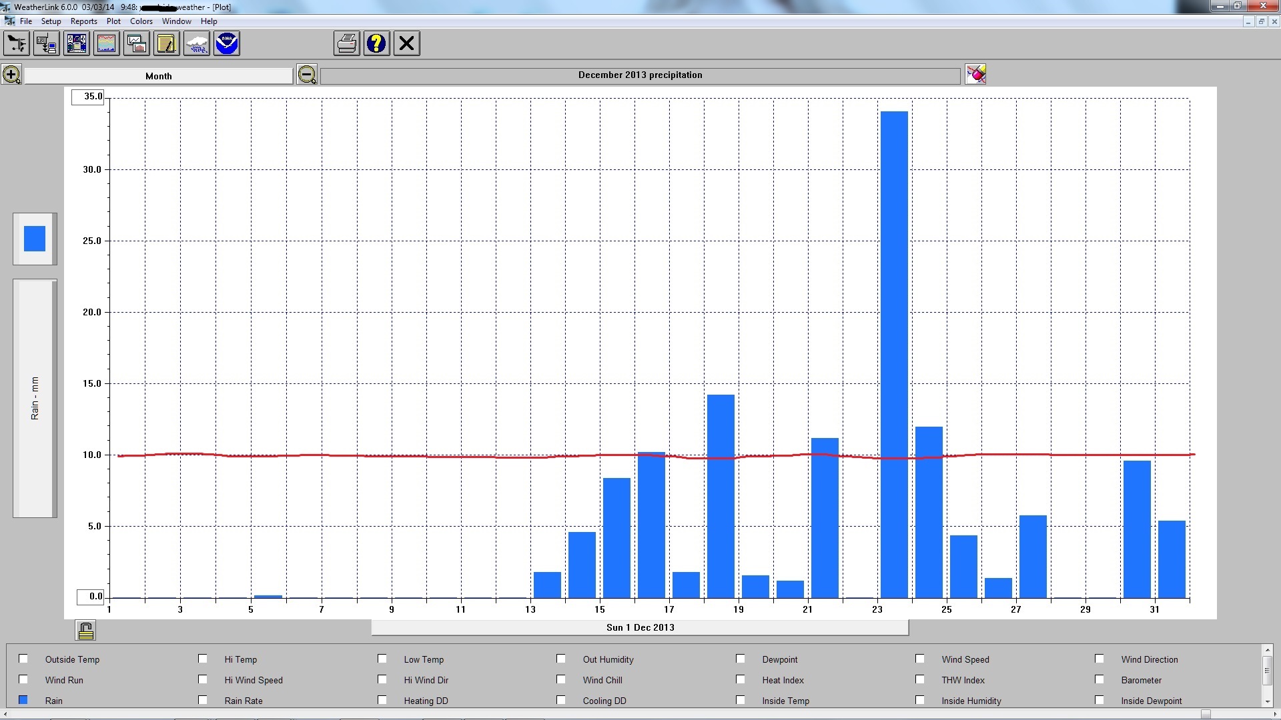Image resolution: width=1281 pixels, height=720 pixels.
Task: Click the Rain - mm axis button
Action: pyautogui.click(x=35, y=398)
